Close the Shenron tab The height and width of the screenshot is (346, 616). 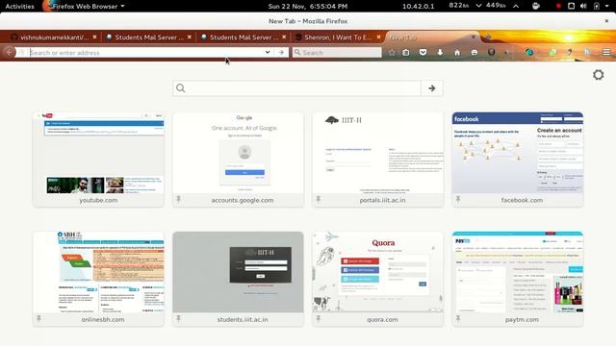(378, 37)
